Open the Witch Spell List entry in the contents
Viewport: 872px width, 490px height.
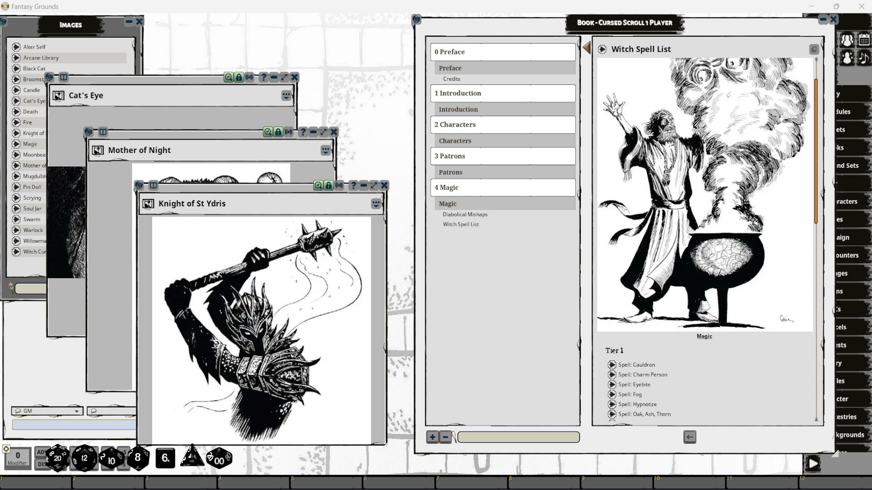click(x=461, y=224)
